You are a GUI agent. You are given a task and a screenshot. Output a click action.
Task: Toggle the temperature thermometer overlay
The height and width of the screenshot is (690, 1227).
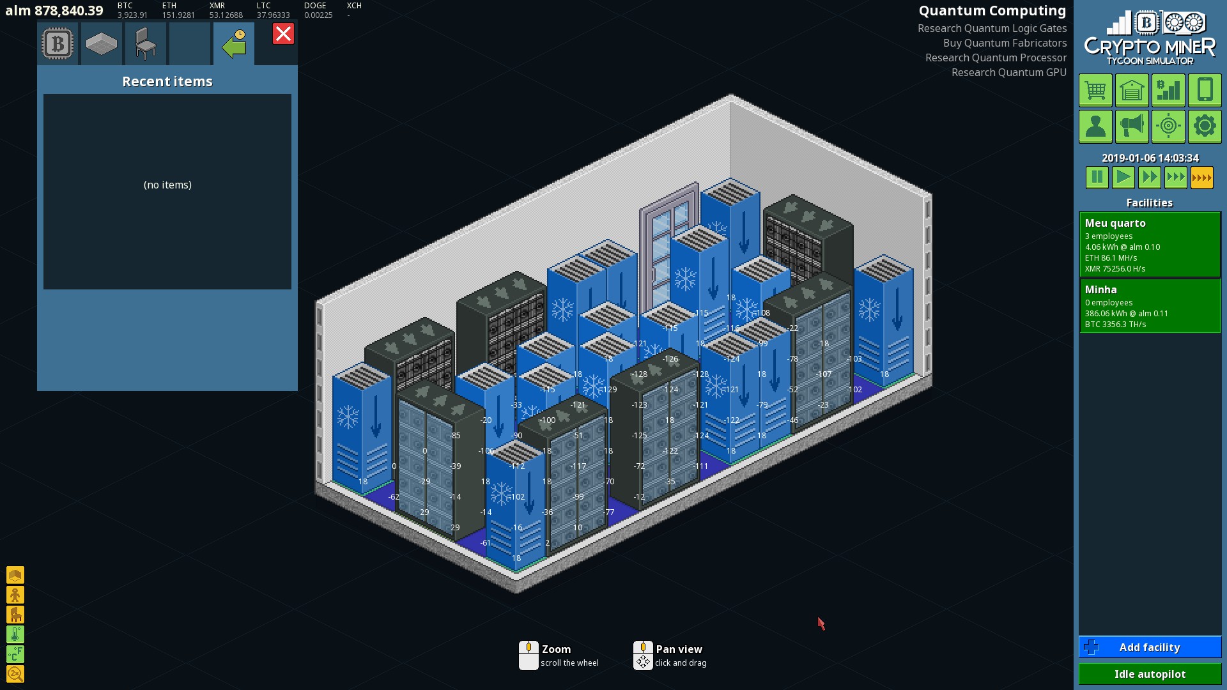coord(15,634)
